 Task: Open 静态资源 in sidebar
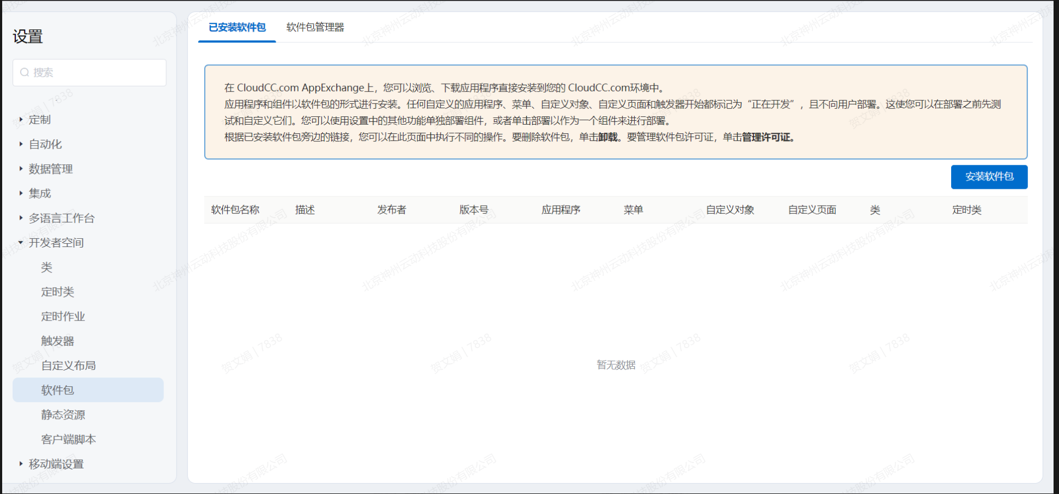(63, 415)
